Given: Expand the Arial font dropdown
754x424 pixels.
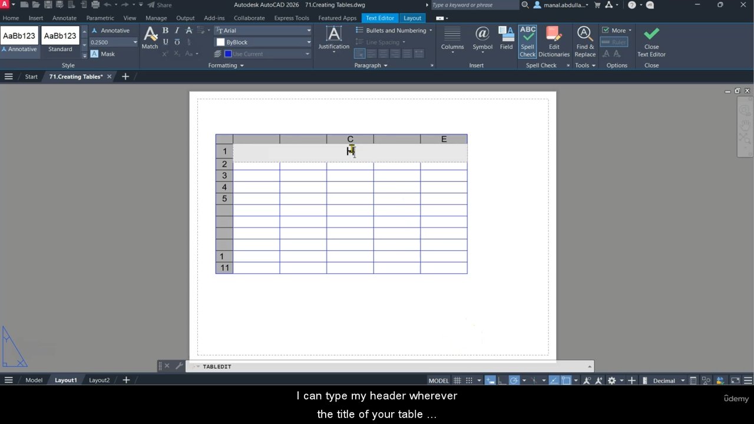Looking at the screenshot, I should [x=308, y=31].
